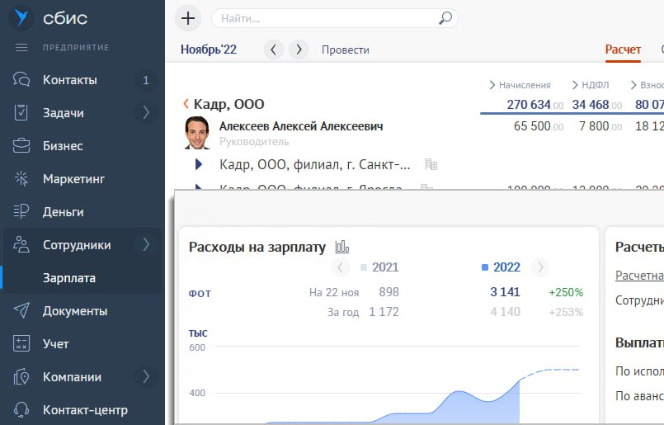The width and height of the screenshot is (664, 425).
Task: Open Контакты in the sidebar
Action: click(x=69, y=80)
